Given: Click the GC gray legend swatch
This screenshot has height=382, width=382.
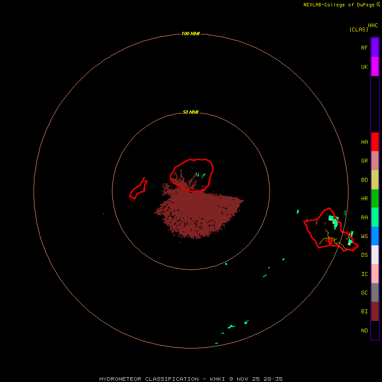Looking at the screenshot, I should 375,292.
